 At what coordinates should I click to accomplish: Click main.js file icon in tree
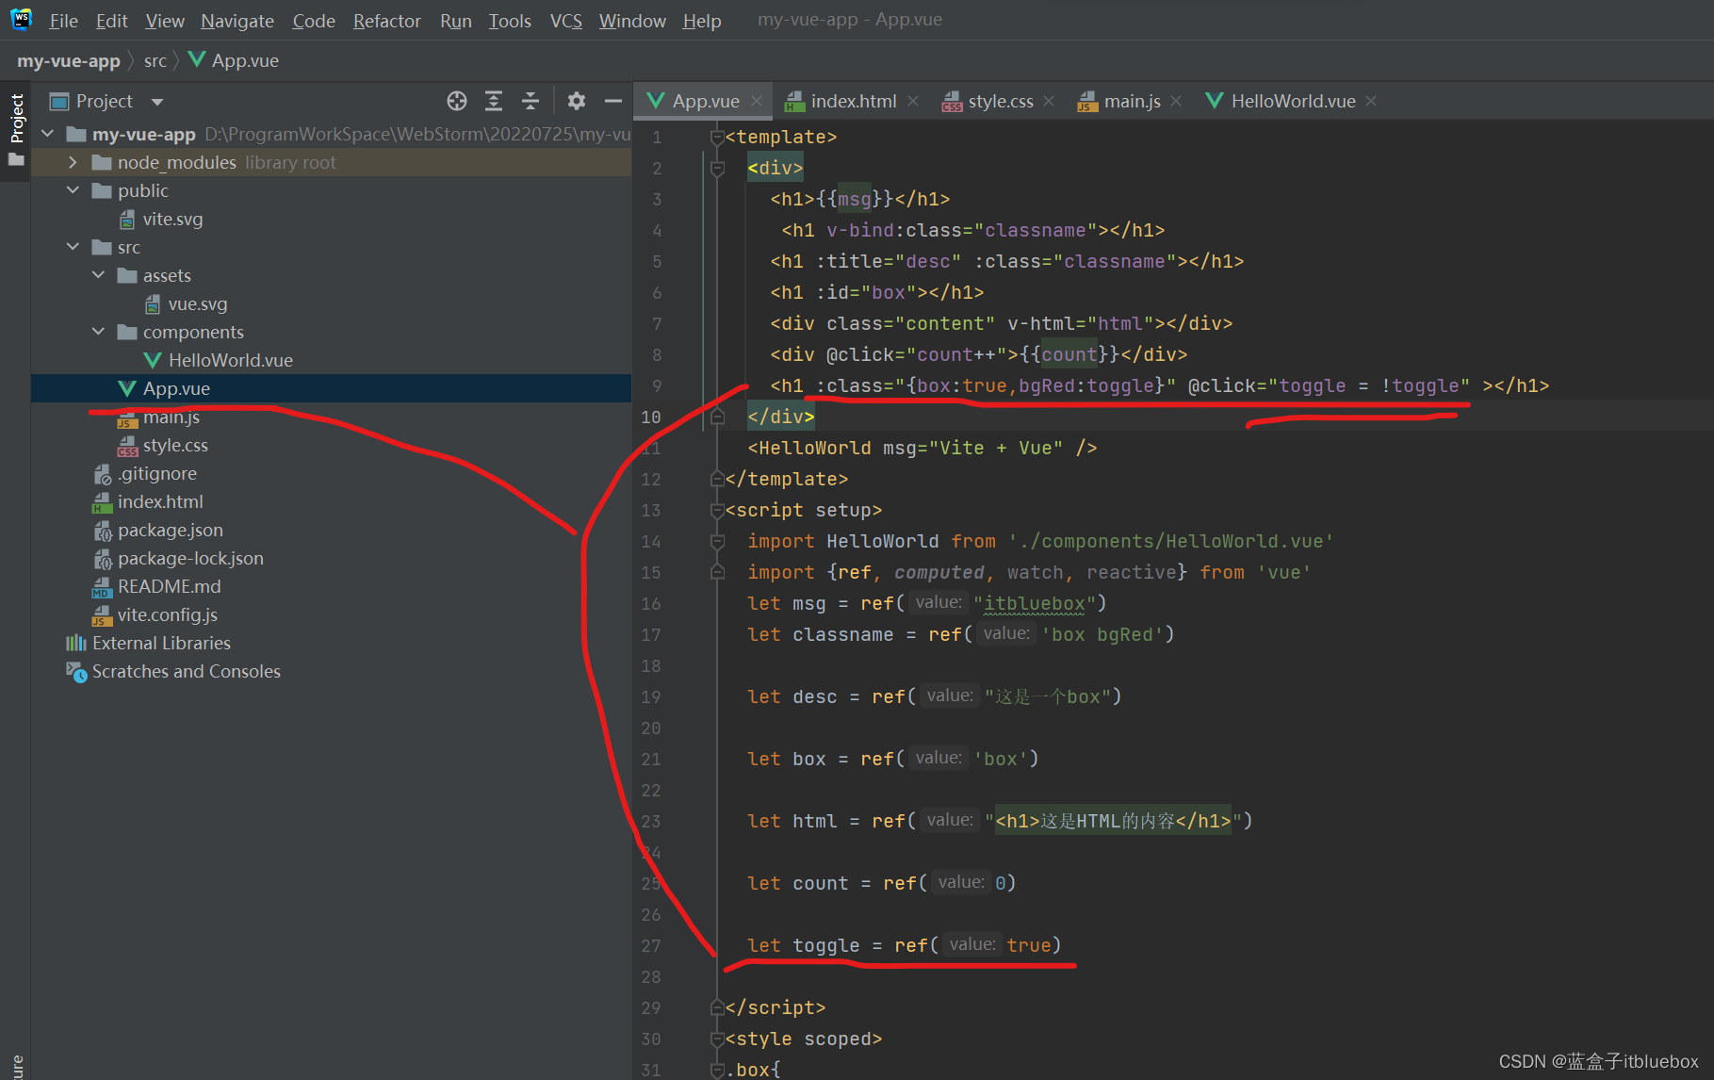tap(127, 418)
